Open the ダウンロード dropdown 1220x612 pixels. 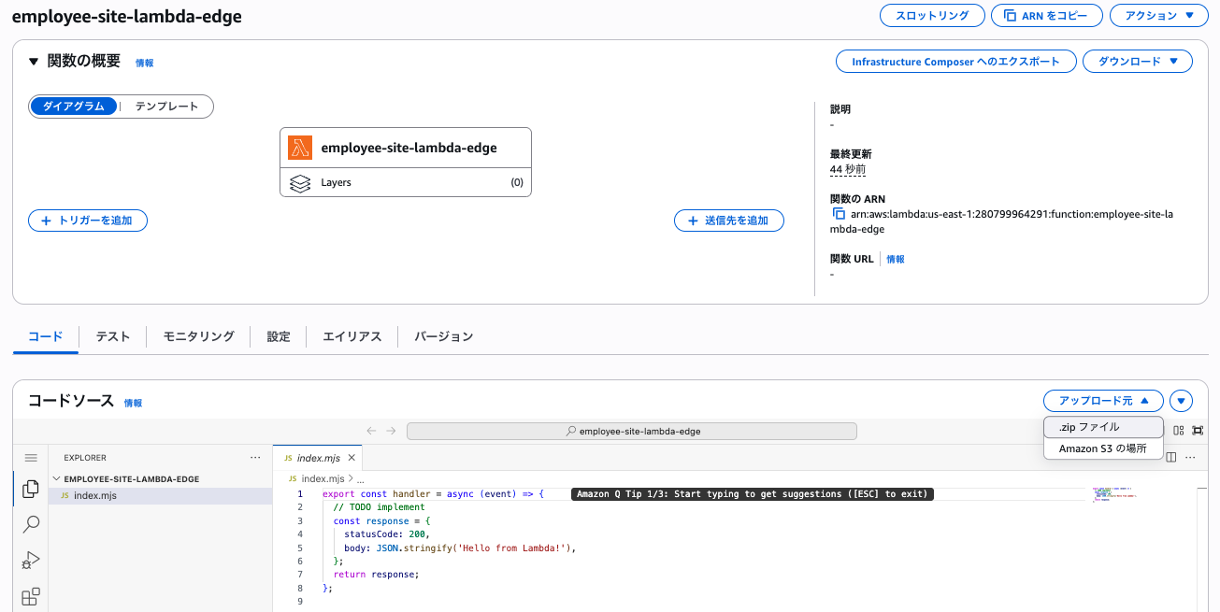[1138, 62]
